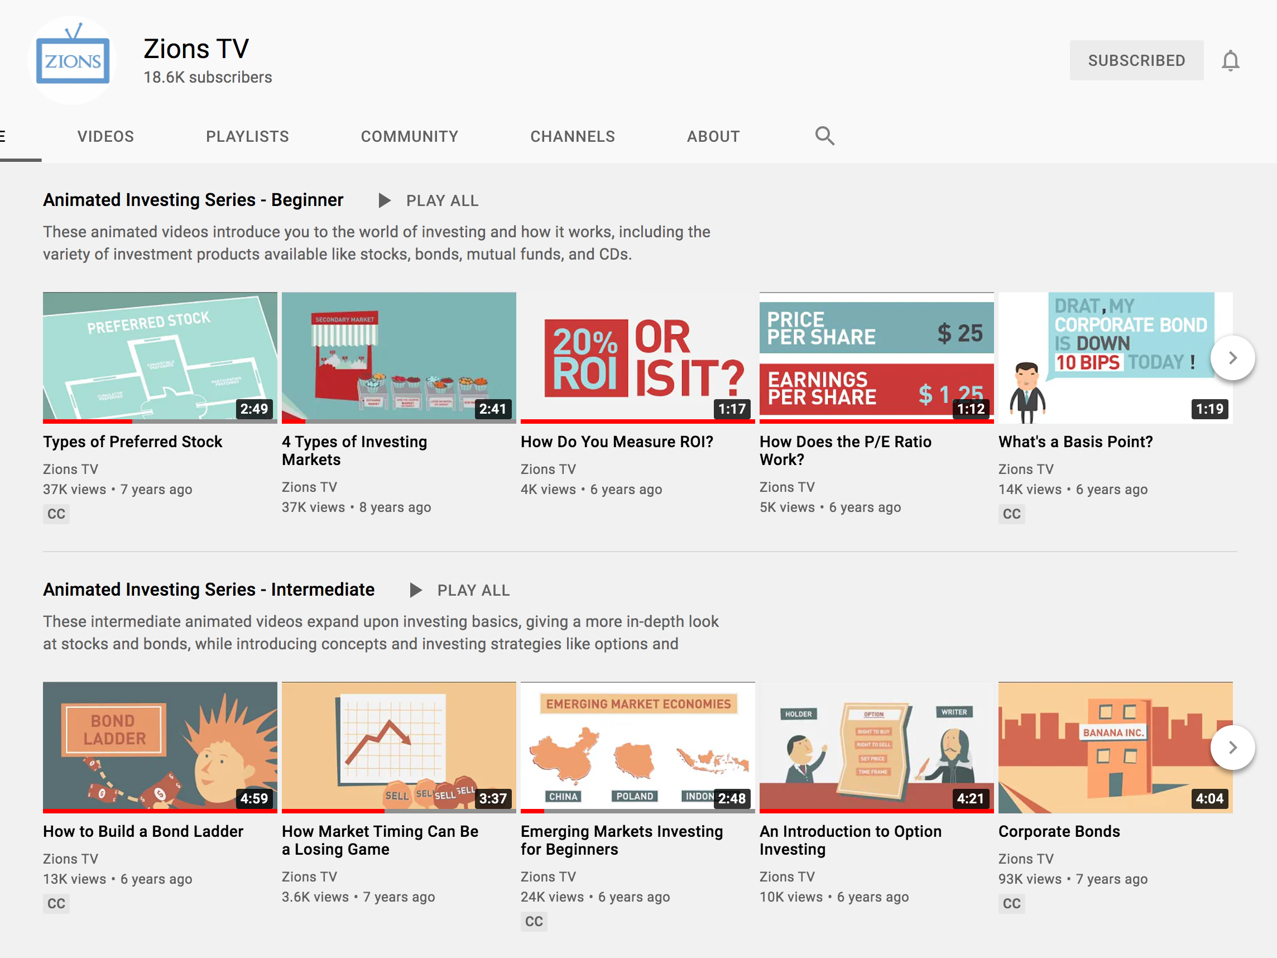
Task: Click Zions TV name under Types of Preferred Stock
Action: (x=70, y=470)
